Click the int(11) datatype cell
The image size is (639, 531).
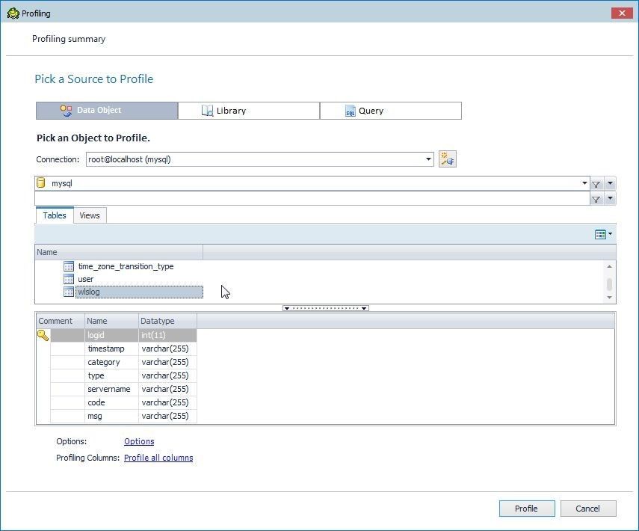(x=167, y=335)
